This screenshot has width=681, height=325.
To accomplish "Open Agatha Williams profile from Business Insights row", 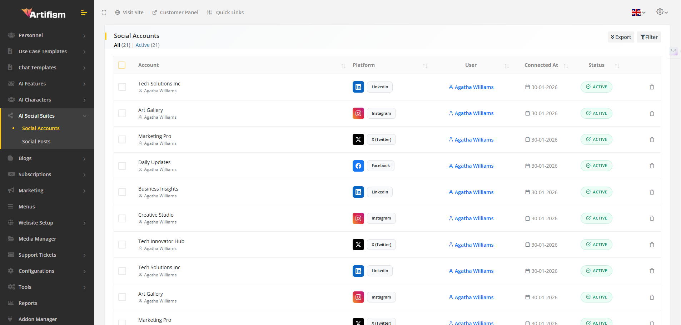I will click(474, 192).
